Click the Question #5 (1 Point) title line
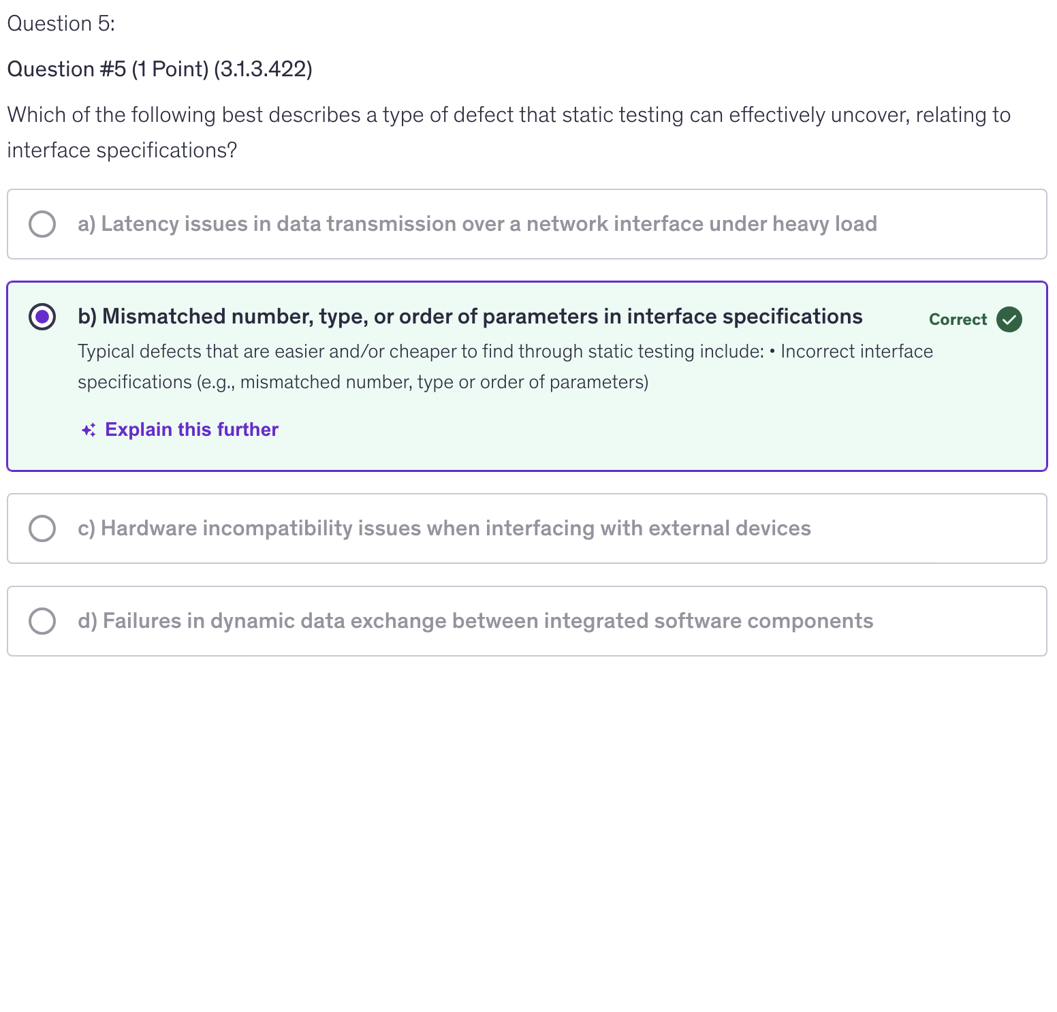The image size is (1057, 1012). [x=159, y=69]
